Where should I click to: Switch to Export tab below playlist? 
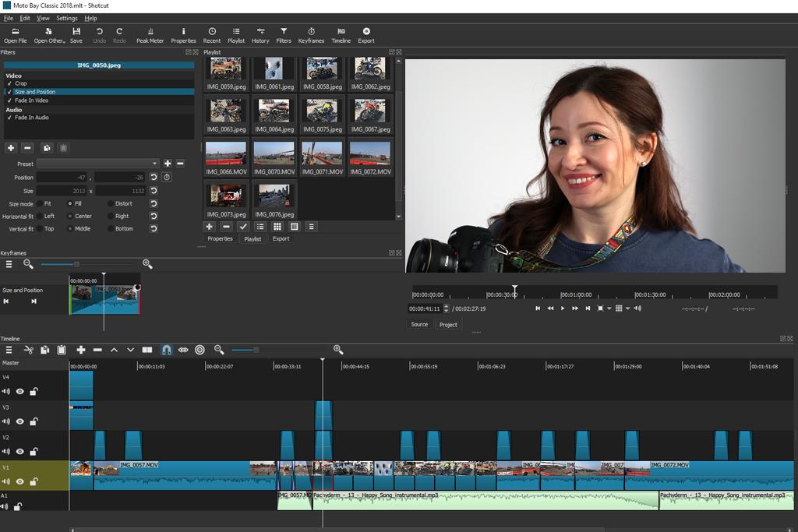(281, 238)
